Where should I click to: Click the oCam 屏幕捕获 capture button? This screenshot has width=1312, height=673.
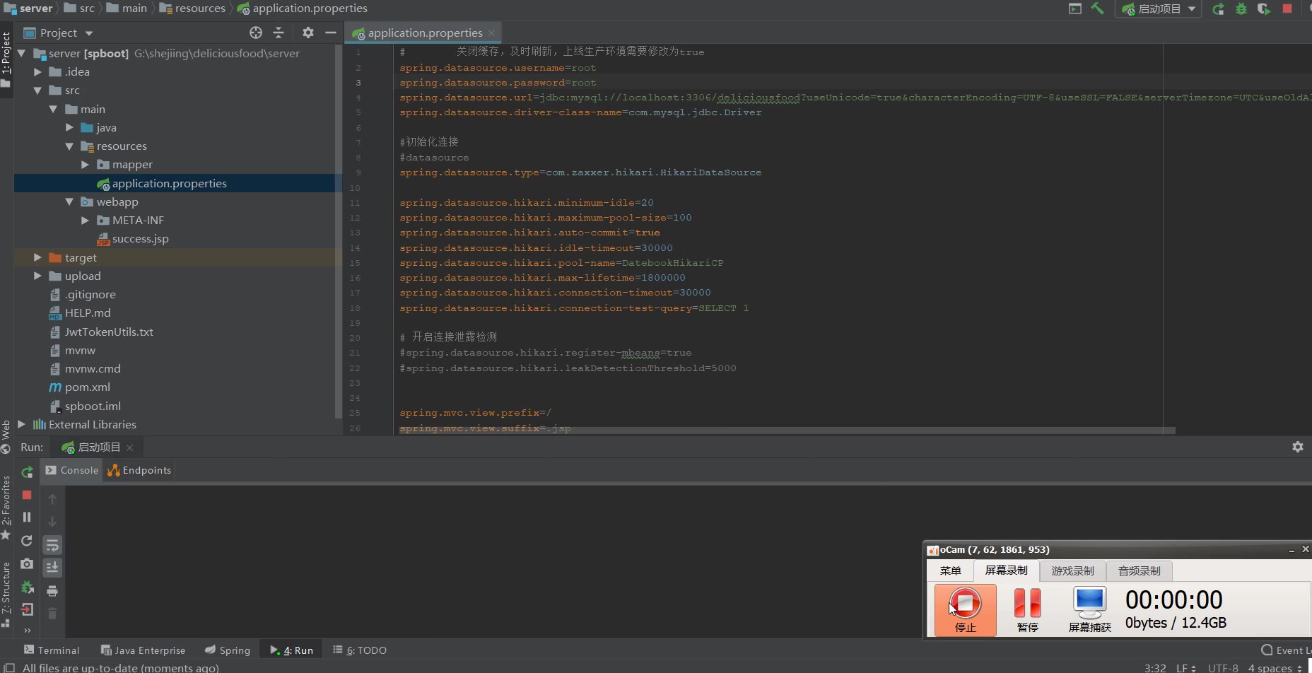[1089, 609]
